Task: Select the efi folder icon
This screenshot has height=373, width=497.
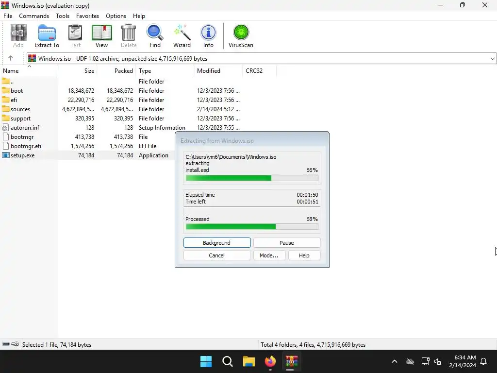Action: [6, 100]
